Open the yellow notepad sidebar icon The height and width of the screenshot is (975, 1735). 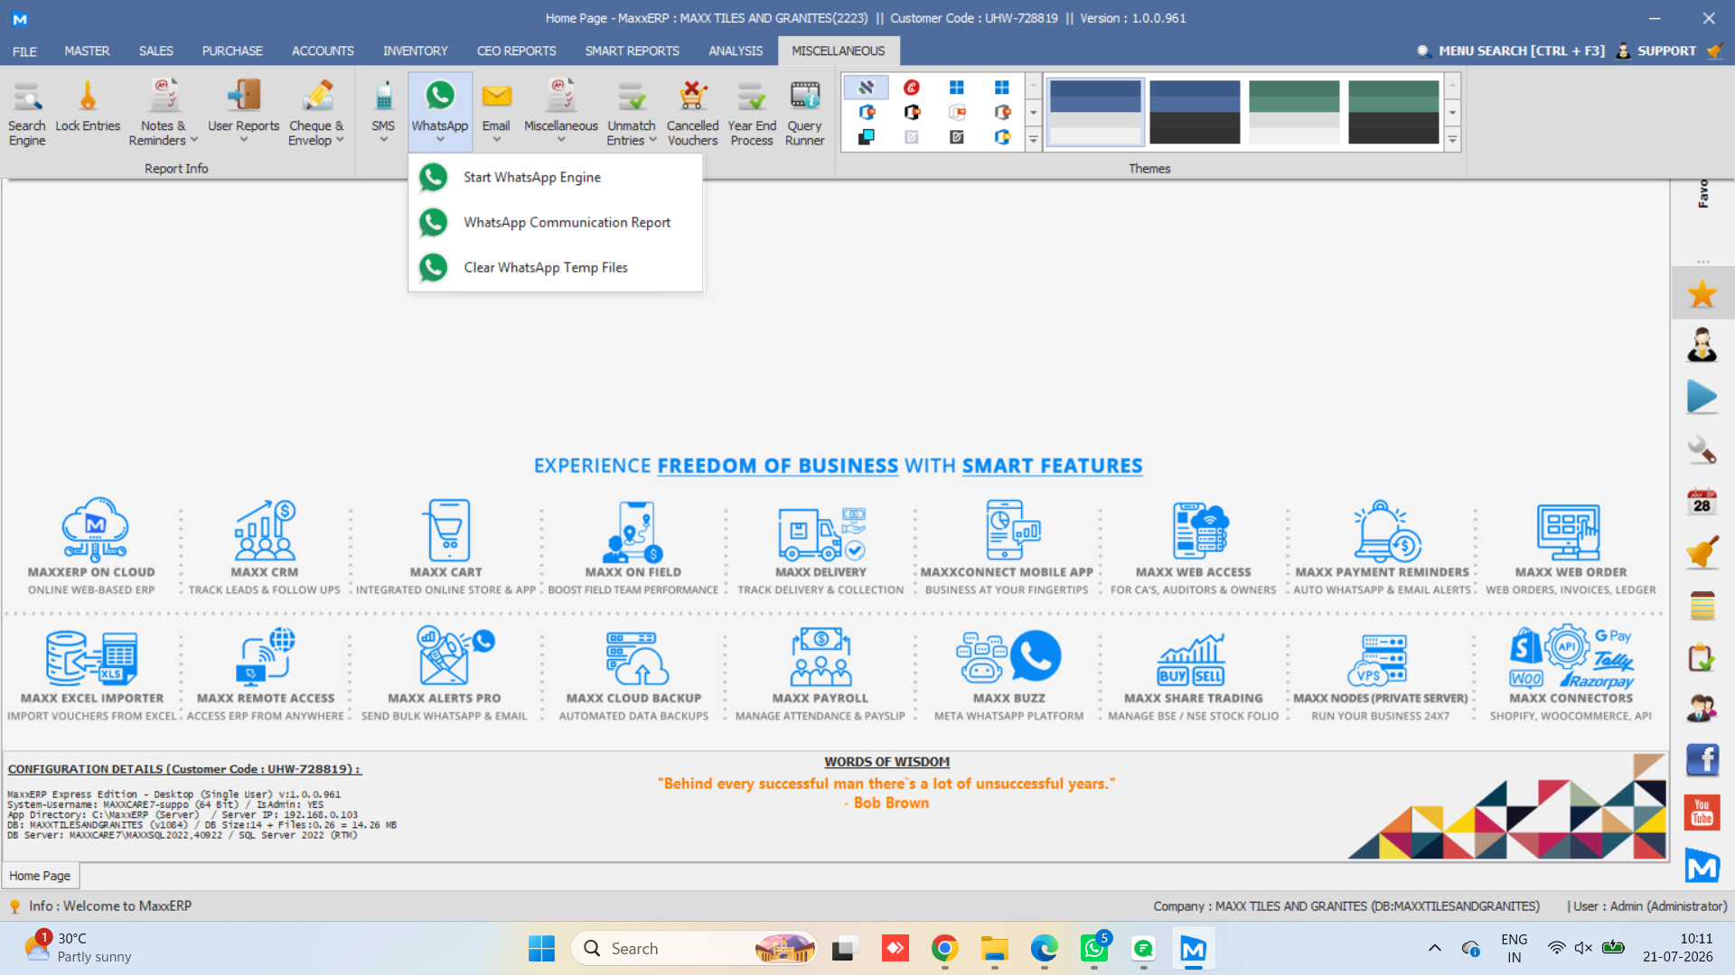(1702, 605)
